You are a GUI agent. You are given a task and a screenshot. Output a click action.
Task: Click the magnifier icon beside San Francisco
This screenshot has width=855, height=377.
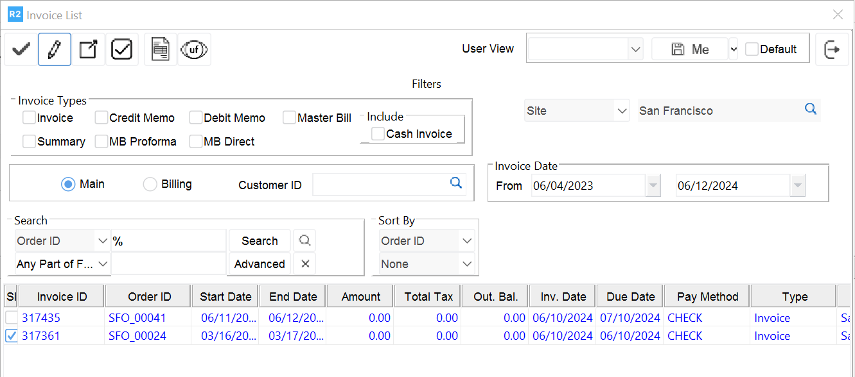811,110
